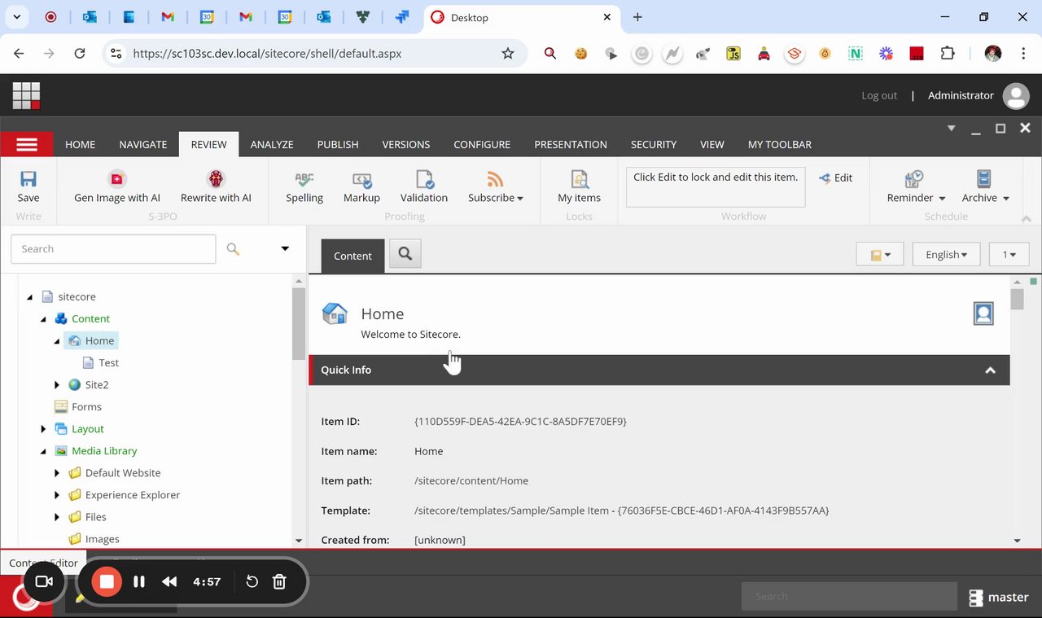
Task: Run the Spelling check
Action: point(304,186)
